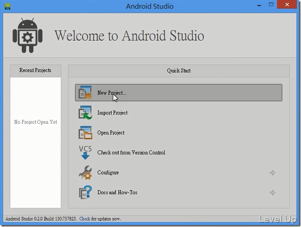Viewport: 301px width, 227px height.
Task: Click the Android Studio build version text
Action: click(x=41, y=219)
